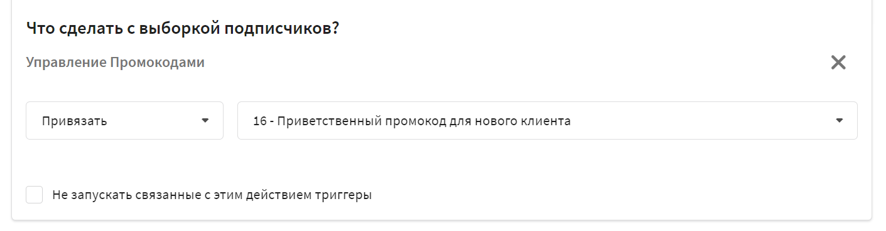Click empty area inside promo code field
Viewport: 886px width, 231px height.
(x=697, y=121)
